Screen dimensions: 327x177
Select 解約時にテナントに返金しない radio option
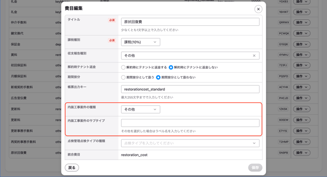tap(171, 67)
